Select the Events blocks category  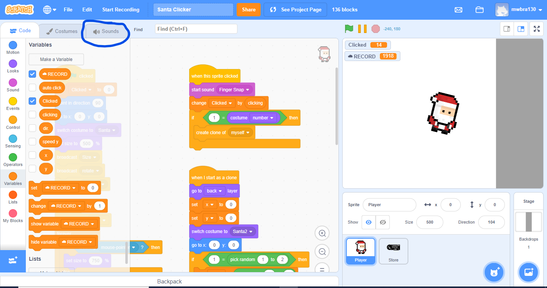click(x=13, y=104)
